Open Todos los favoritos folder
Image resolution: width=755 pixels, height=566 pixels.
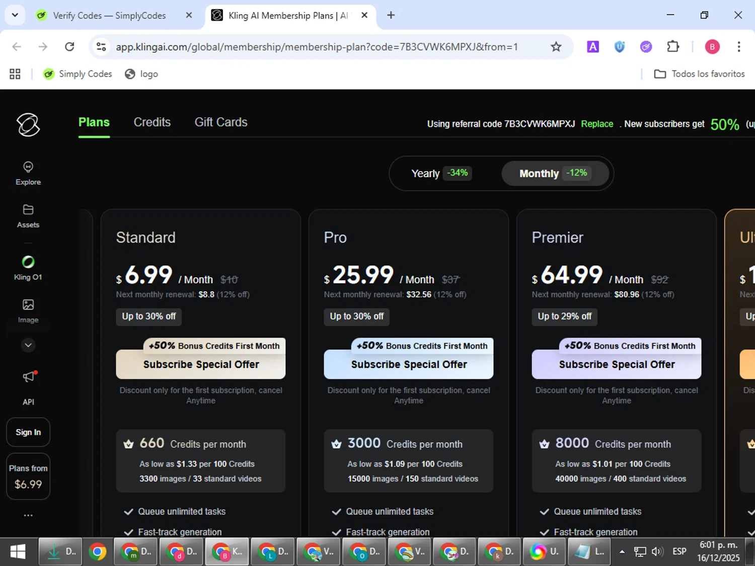699,74
